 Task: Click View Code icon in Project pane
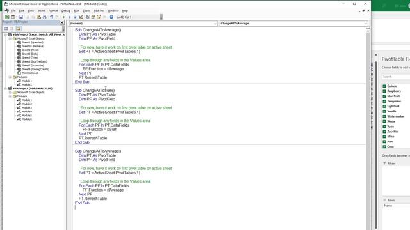click(6, 28)
